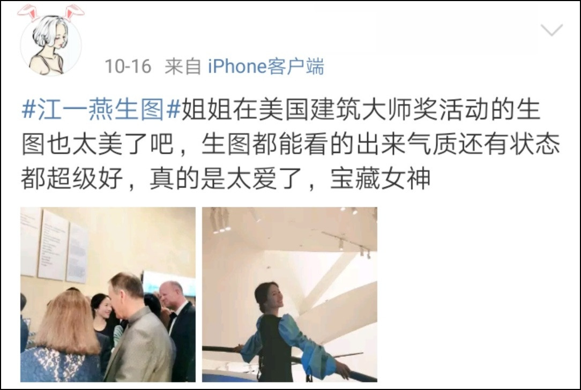The width and height of the screenshot is (581, 390).
Task: Click the 真的是太爱了 phrase
Action: pyautogui.click(x=227, y=179)
